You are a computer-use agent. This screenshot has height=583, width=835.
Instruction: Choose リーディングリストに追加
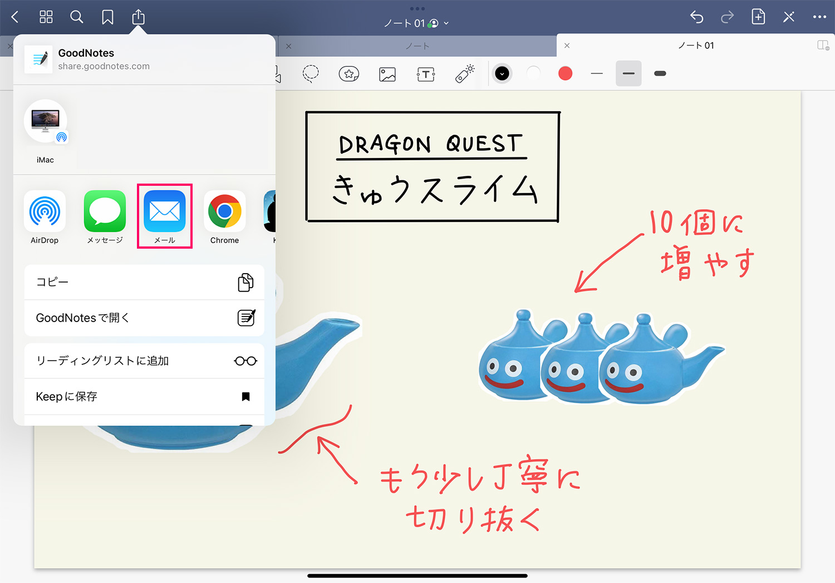[x=144, y=361]
